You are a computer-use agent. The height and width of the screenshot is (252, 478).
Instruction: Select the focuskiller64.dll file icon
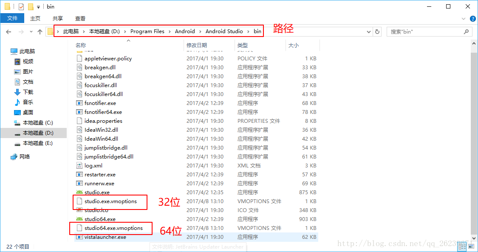[79, 94]
